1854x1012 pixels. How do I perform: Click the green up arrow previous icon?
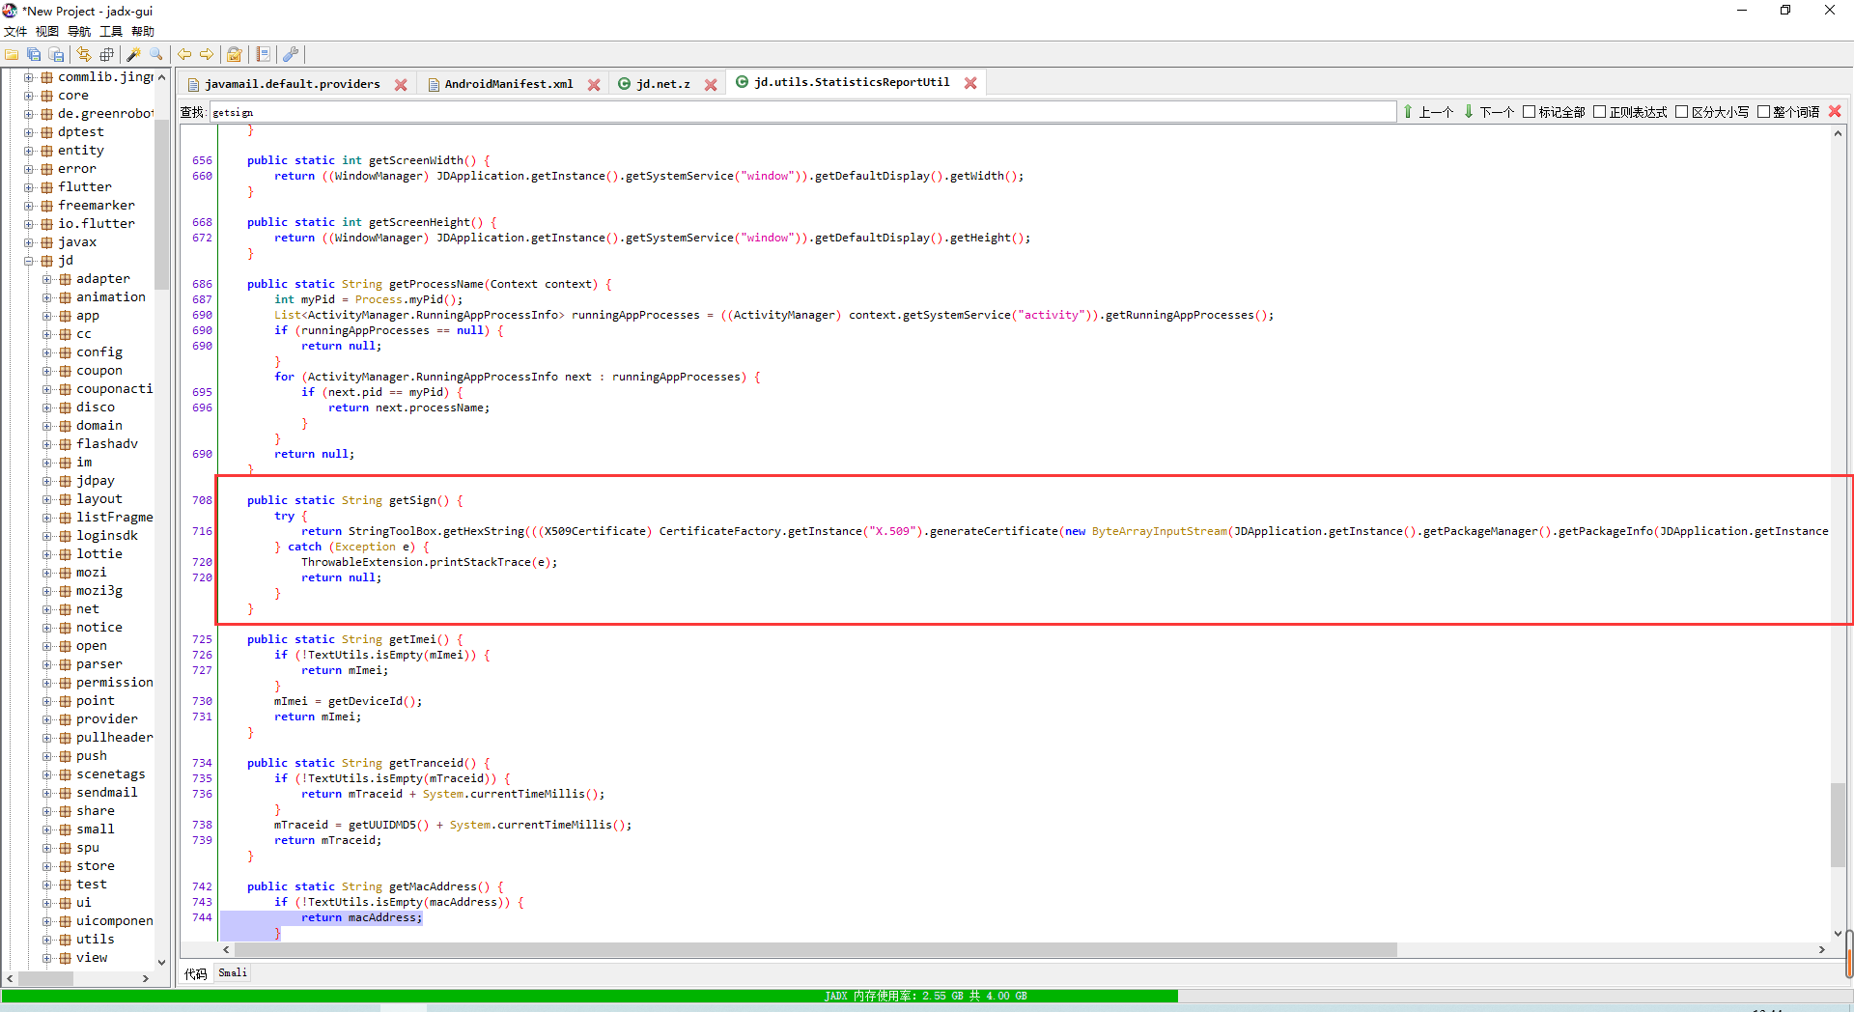[1408, 112]
